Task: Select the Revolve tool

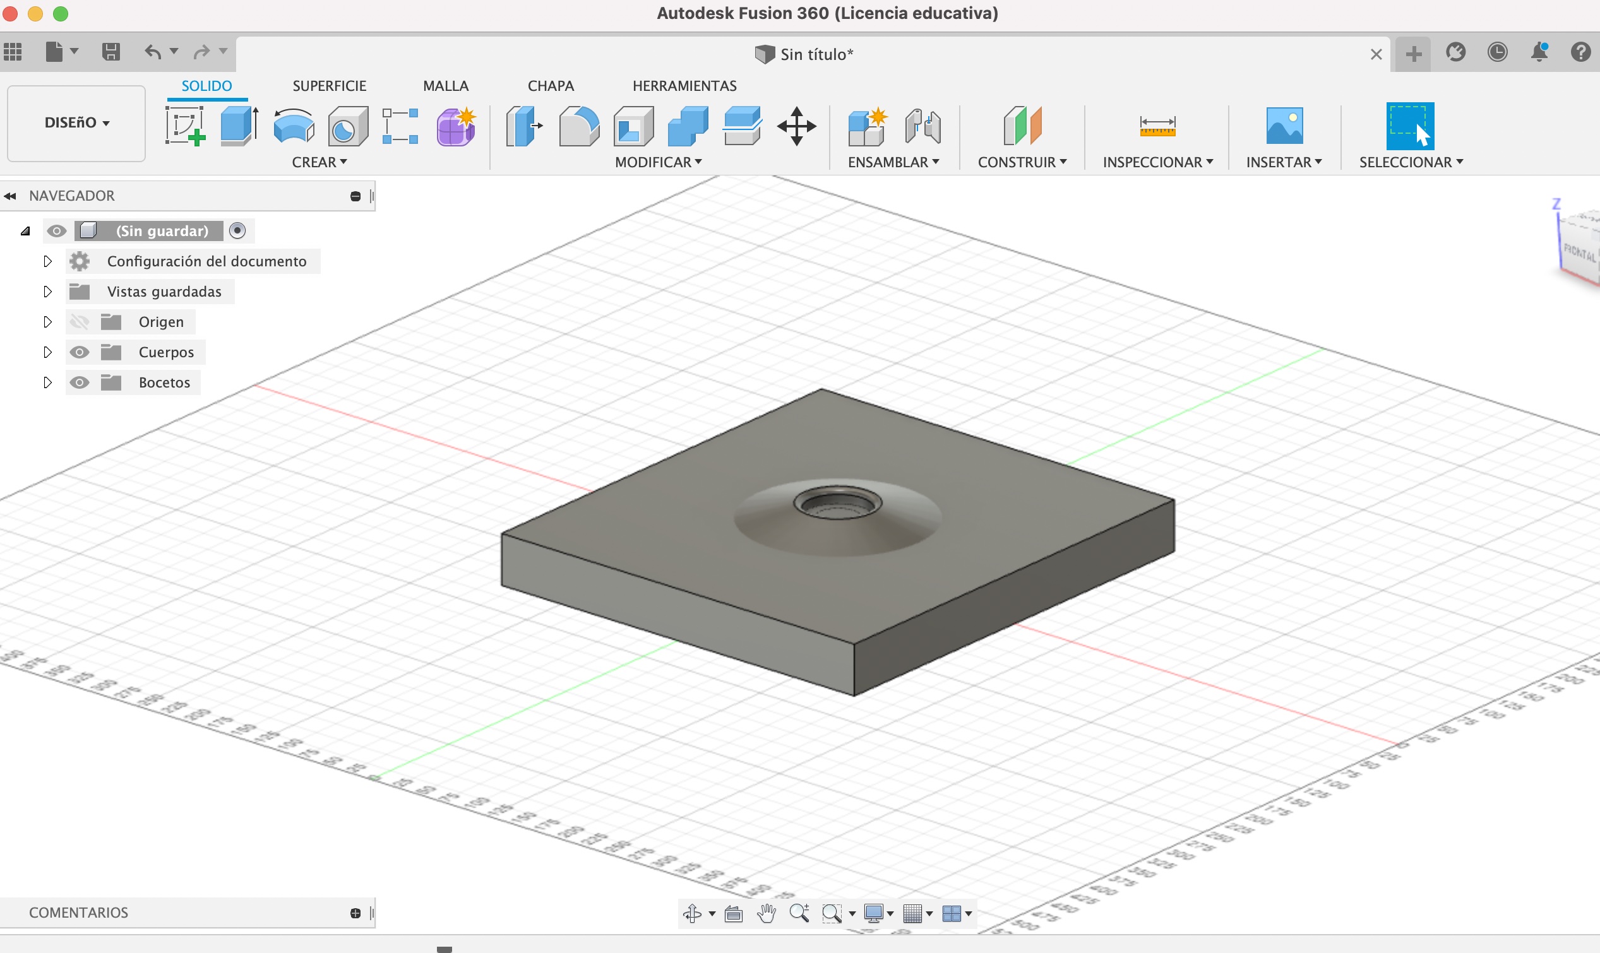Action: coord(294,126)
